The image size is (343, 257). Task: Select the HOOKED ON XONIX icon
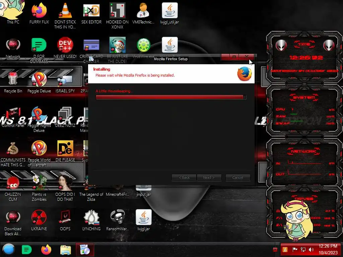(118, 15)
